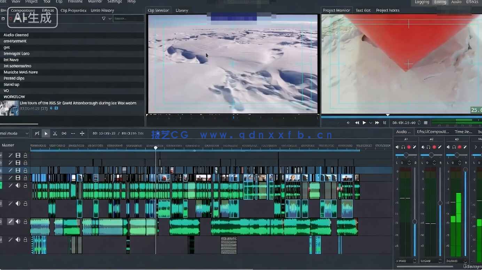482x270 pixels.
Task: Click the balance slider on mixer channel A1
Action: coord(406,155)
